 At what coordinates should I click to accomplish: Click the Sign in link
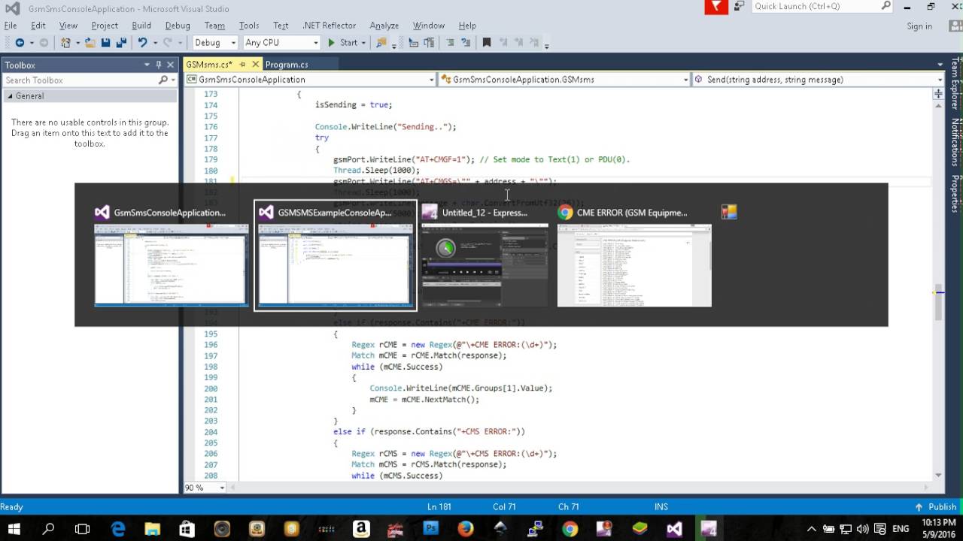pyautogui.click(x=919, y=26)
